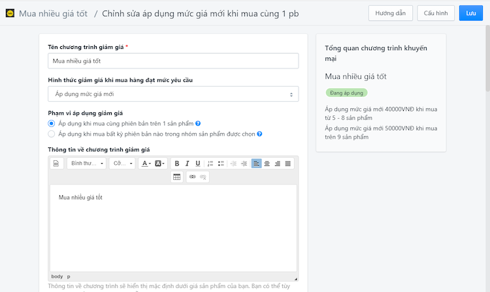This screenshot has height=292, width=490.
Task: Open the paragraph format 'Bình thư...' dropdown
Action: [86, 164]
